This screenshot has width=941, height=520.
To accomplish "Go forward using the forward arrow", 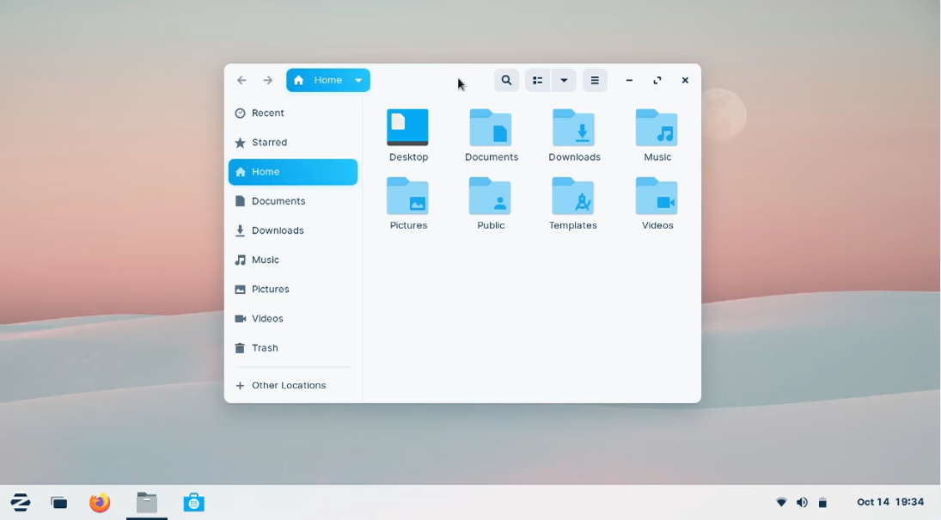I will point(268,80).
